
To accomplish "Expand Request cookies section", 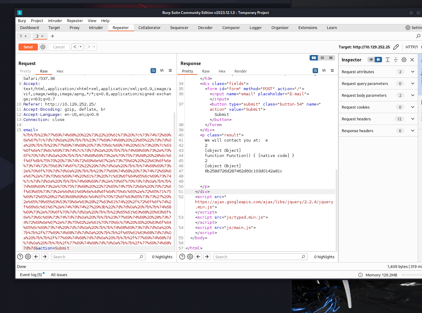I will (413, 107).
